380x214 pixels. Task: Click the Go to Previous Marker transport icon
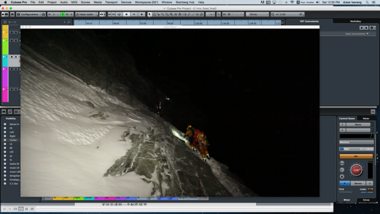pyautogui.click(x=110, y=14)
